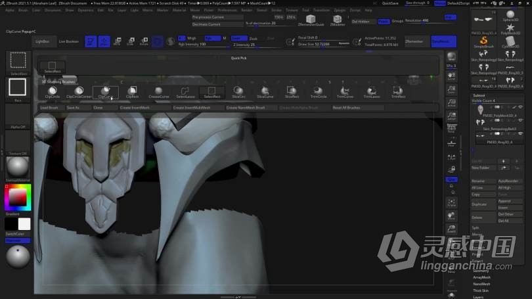Image resolution: width=532 pixels, height=299 pixels.
Task: Open the Alpha Off selector
Action: coord(18,117)
